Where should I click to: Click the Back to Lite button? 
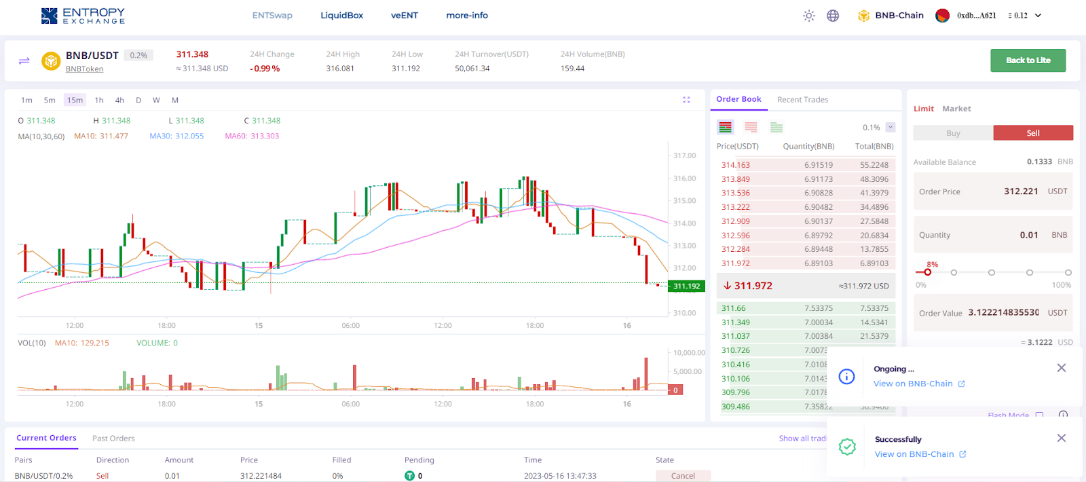point(1028,60)
